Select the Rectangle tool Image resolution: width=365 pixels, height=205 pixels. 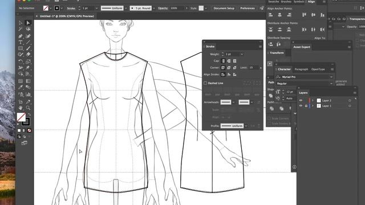point(21,48)
